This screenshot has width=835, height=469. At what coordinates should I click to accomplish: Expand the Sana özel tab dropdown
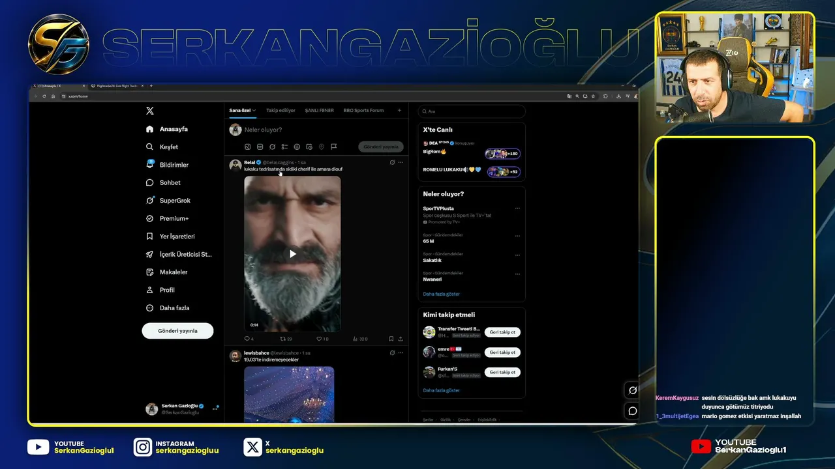254,111
